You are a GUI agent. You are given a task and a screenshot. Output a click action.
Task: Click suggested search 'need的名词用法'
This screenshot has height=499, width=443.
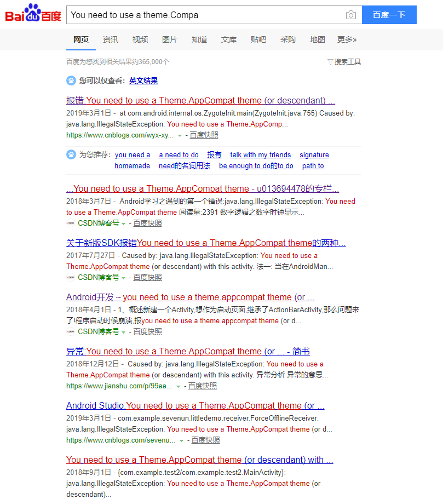pos(185,166)
